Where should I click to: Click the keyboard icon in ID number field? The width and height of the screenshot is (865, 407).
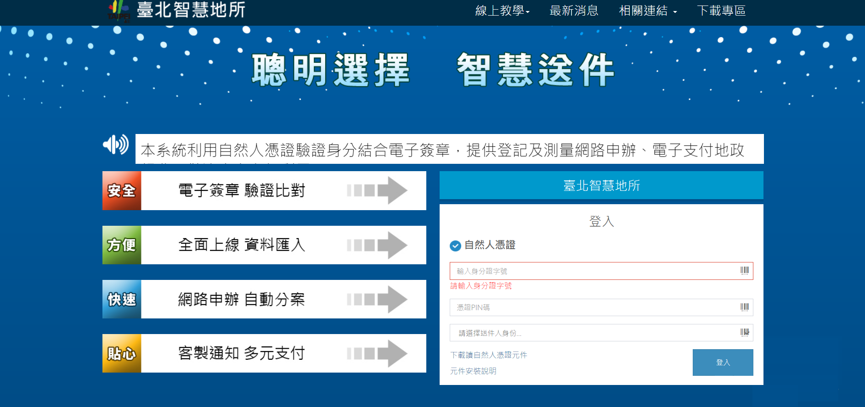pos(745,271)
